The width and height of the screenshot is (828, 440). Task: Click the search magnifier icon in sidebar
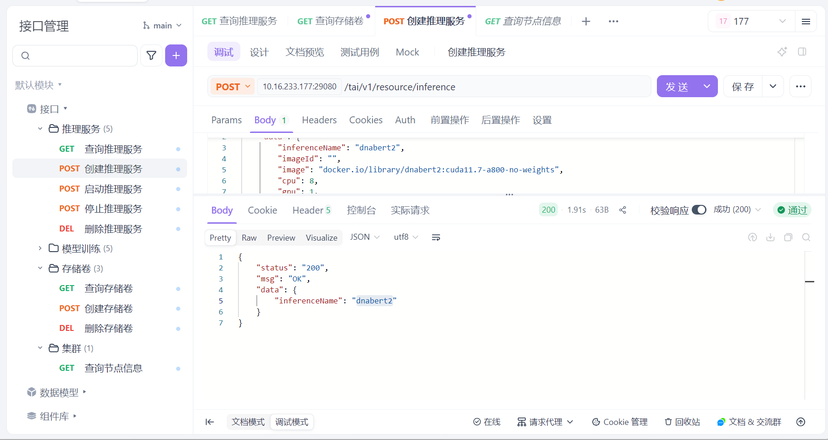pos(26,56)
